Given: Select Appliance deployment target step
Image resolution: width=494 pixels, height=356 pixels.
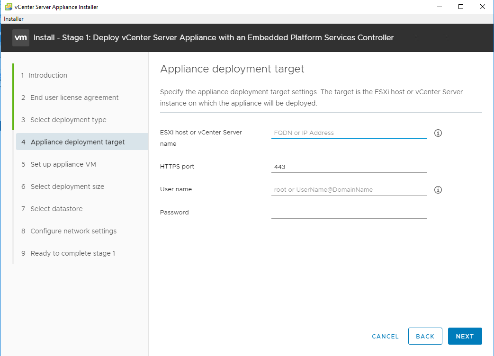Looking at the screenshot, I should [x=78, y=142].
